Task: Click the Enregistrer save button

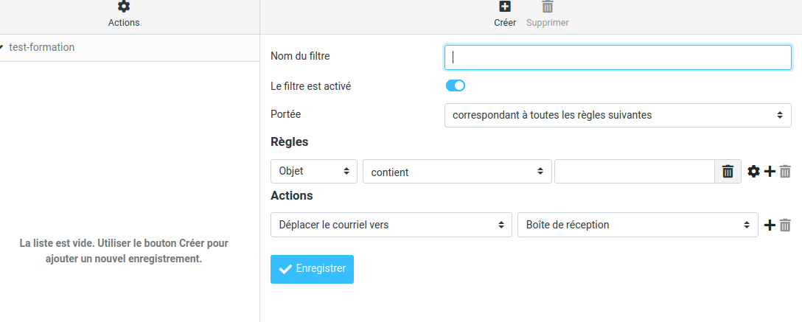Action: [x=312, y=269]
